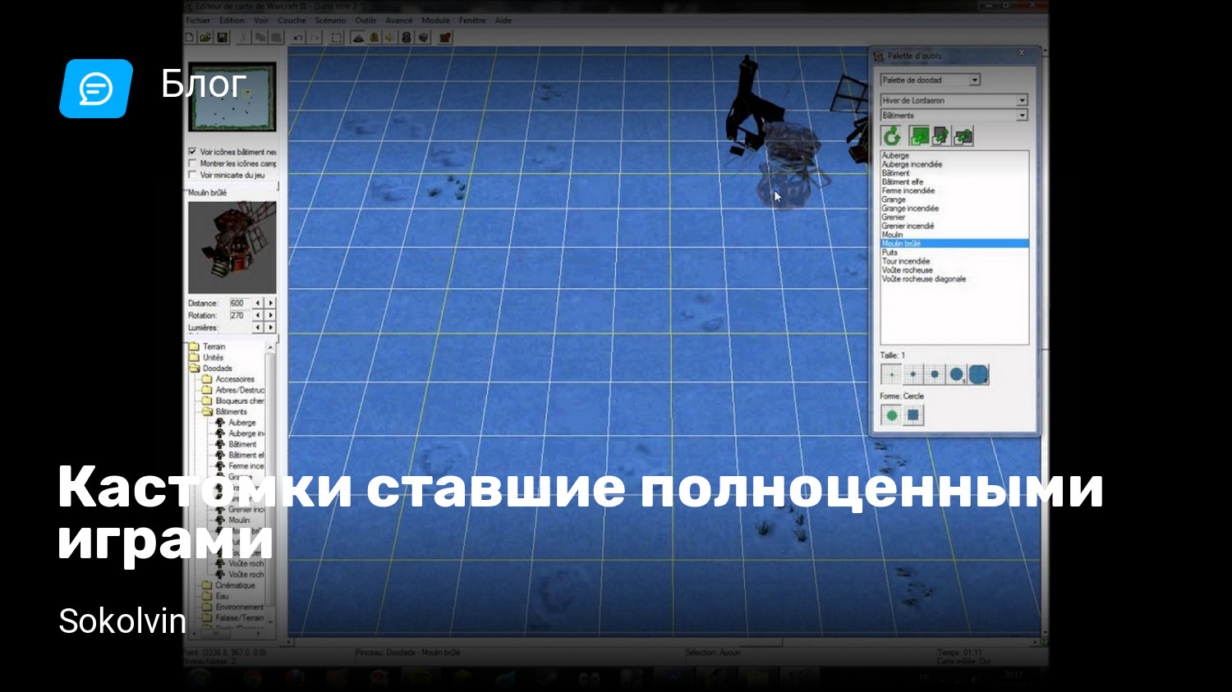Enable 'Montrer les icônes camp' checkbox
This screenshot has height=692, width=1232.
coord(192,163)
